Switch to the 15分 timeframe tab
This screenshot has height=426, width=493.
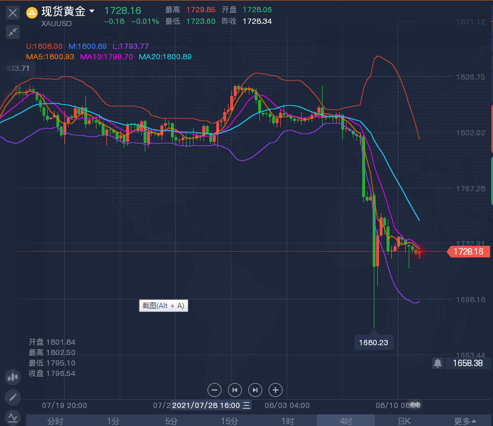(230, 421)
